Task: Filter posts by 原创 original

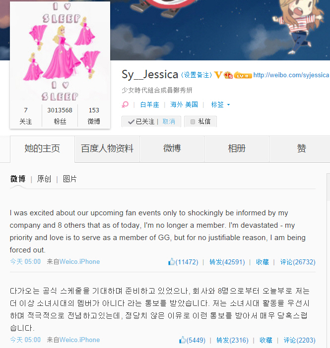Action: click(x=44, y=179)
